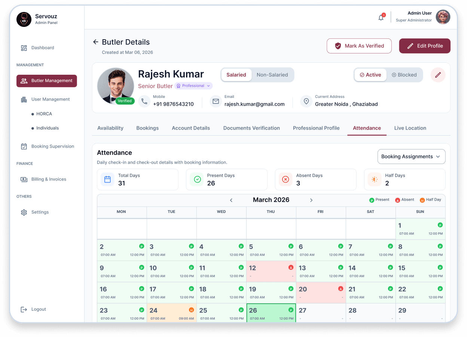Screen dimensions: 467x337
Task: Click the Mark As Verified button
Action: point(359,46)
